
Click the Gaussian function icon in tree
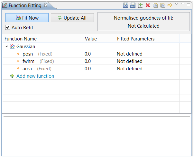pyautogui.click(x=12, y=47)
